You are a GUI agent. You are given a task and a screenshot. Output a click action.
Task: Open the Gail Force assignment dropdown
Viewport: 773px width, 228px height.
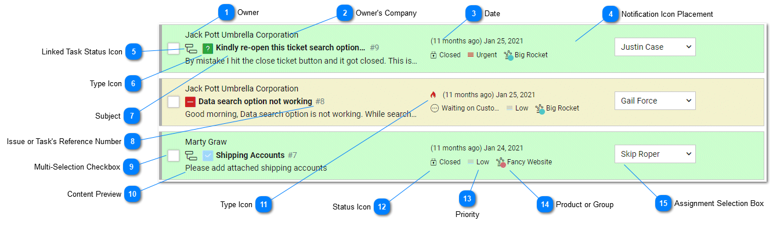[x=655, y=101]
